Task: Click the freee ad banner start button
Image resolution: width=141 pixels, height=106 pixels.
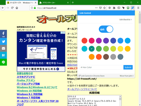Action: 41,69
